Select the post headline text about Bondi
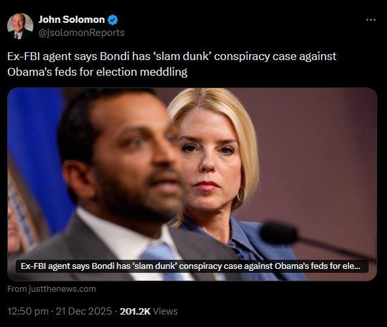 click(172, 64)
